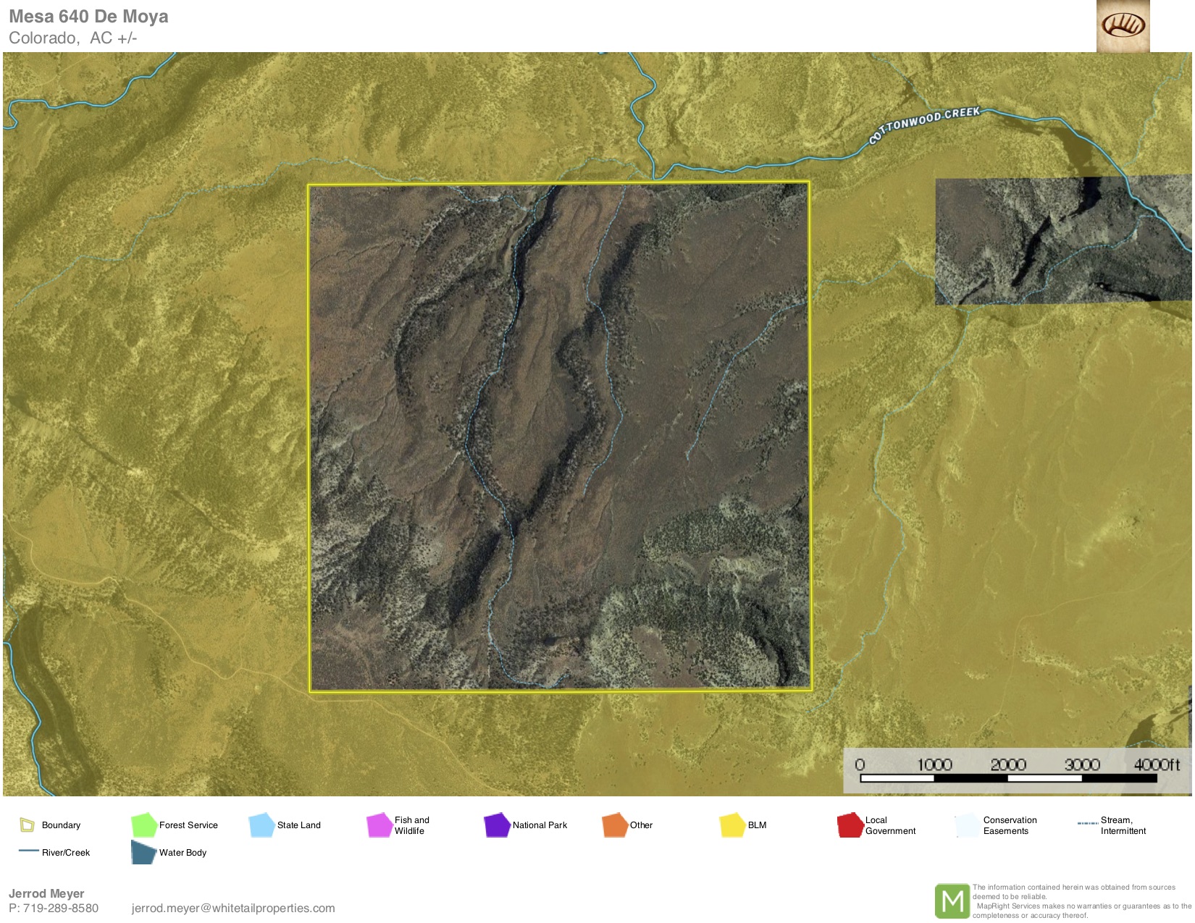
Task: Click the Conservation Easements legend icon
Action: click(x=968, y=825)
